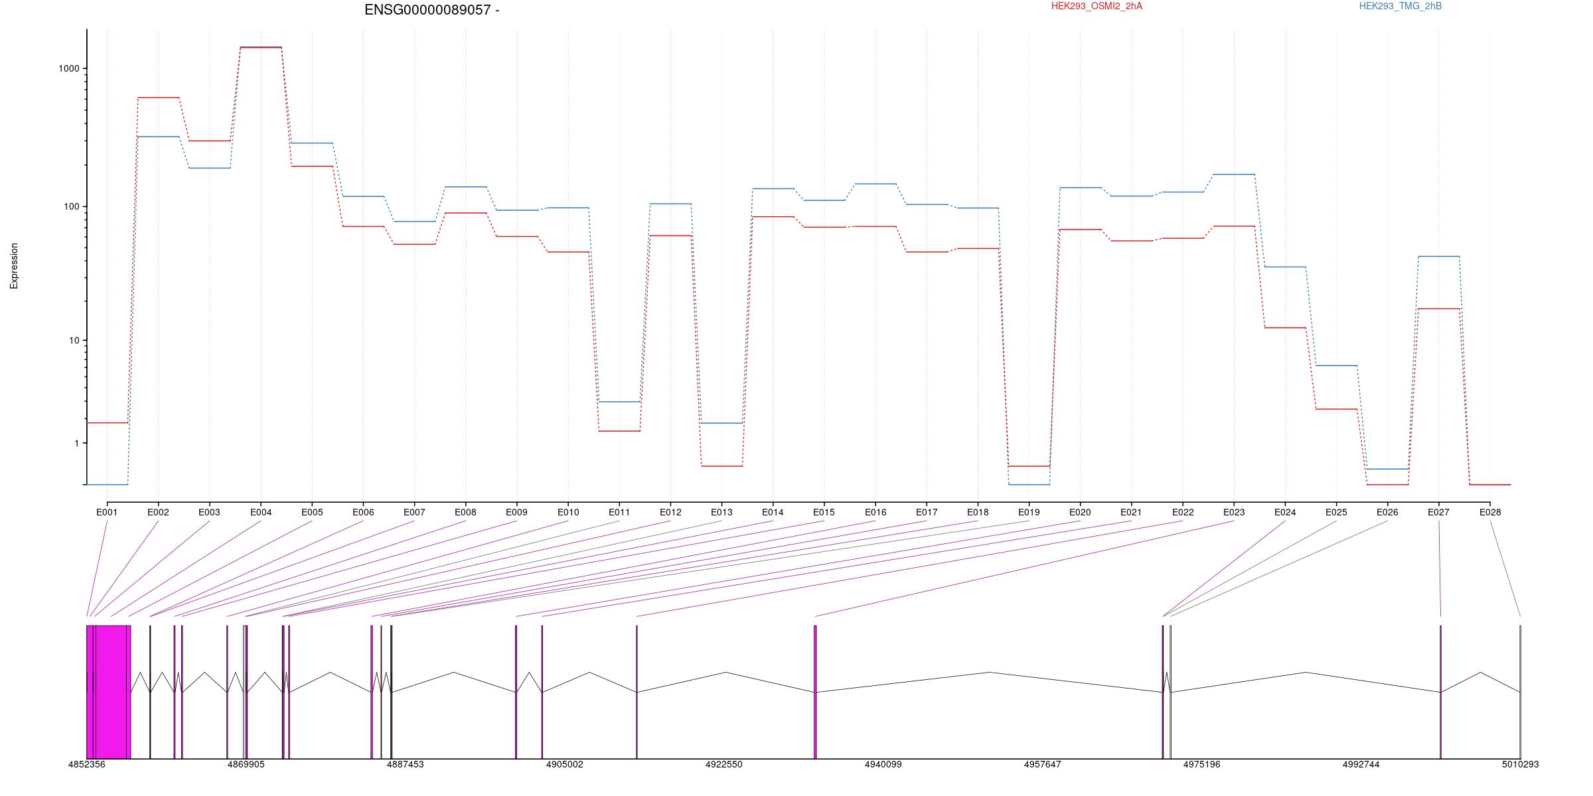This screenshot has height=796, width=1593.
Task: Select exon label E014
Action: pos(773,512)
